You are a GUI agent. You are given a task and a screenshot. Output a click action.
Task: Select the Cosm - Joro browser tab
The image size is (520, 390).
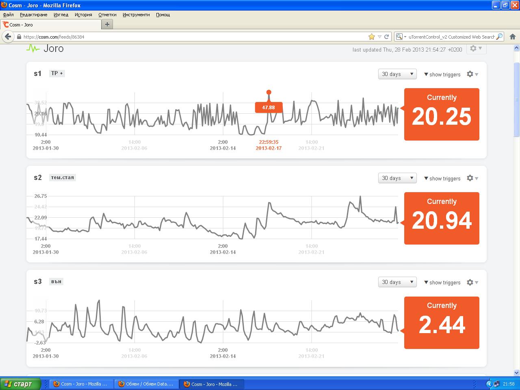click(x=50, y=25)
